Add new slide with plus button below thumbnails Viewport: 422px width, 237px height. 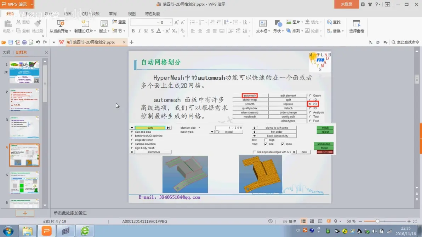pos(25,213)
